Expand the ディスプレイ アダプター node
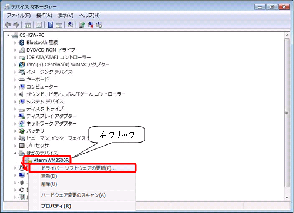Viewport: 294px width, 213px height. pos(15,116)
